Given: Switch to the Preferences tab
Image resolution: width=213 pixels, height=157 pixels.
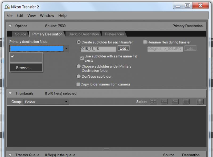Looking at the screenshot, I should tap(114, 34).
